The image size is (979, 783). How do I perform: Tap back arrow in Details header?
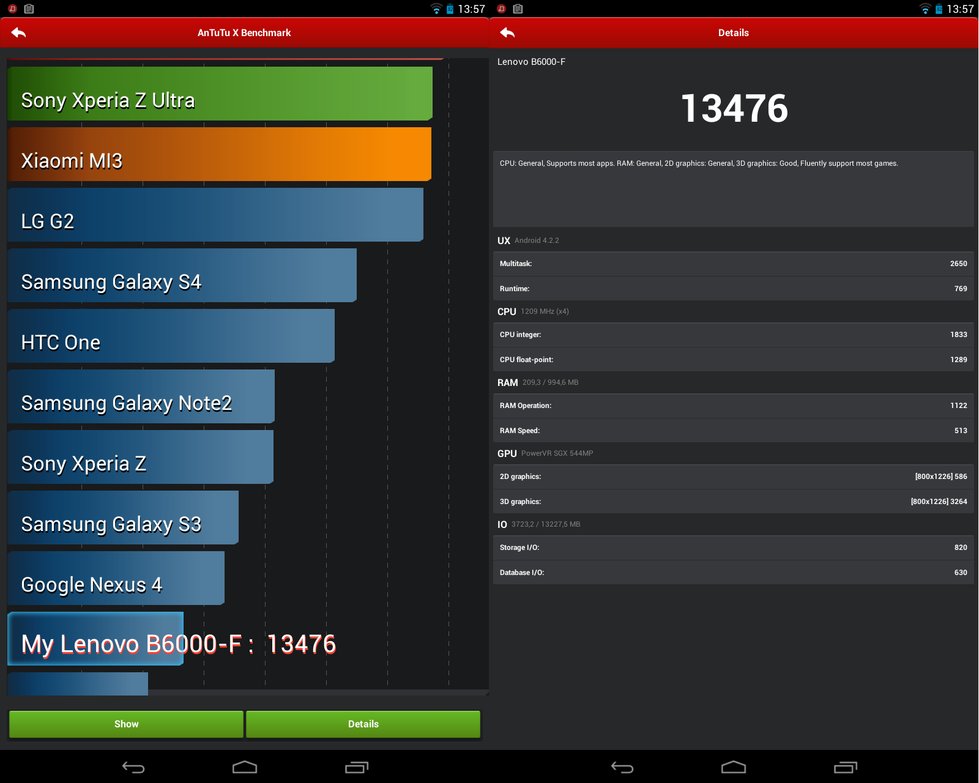(x=507, y=33)
